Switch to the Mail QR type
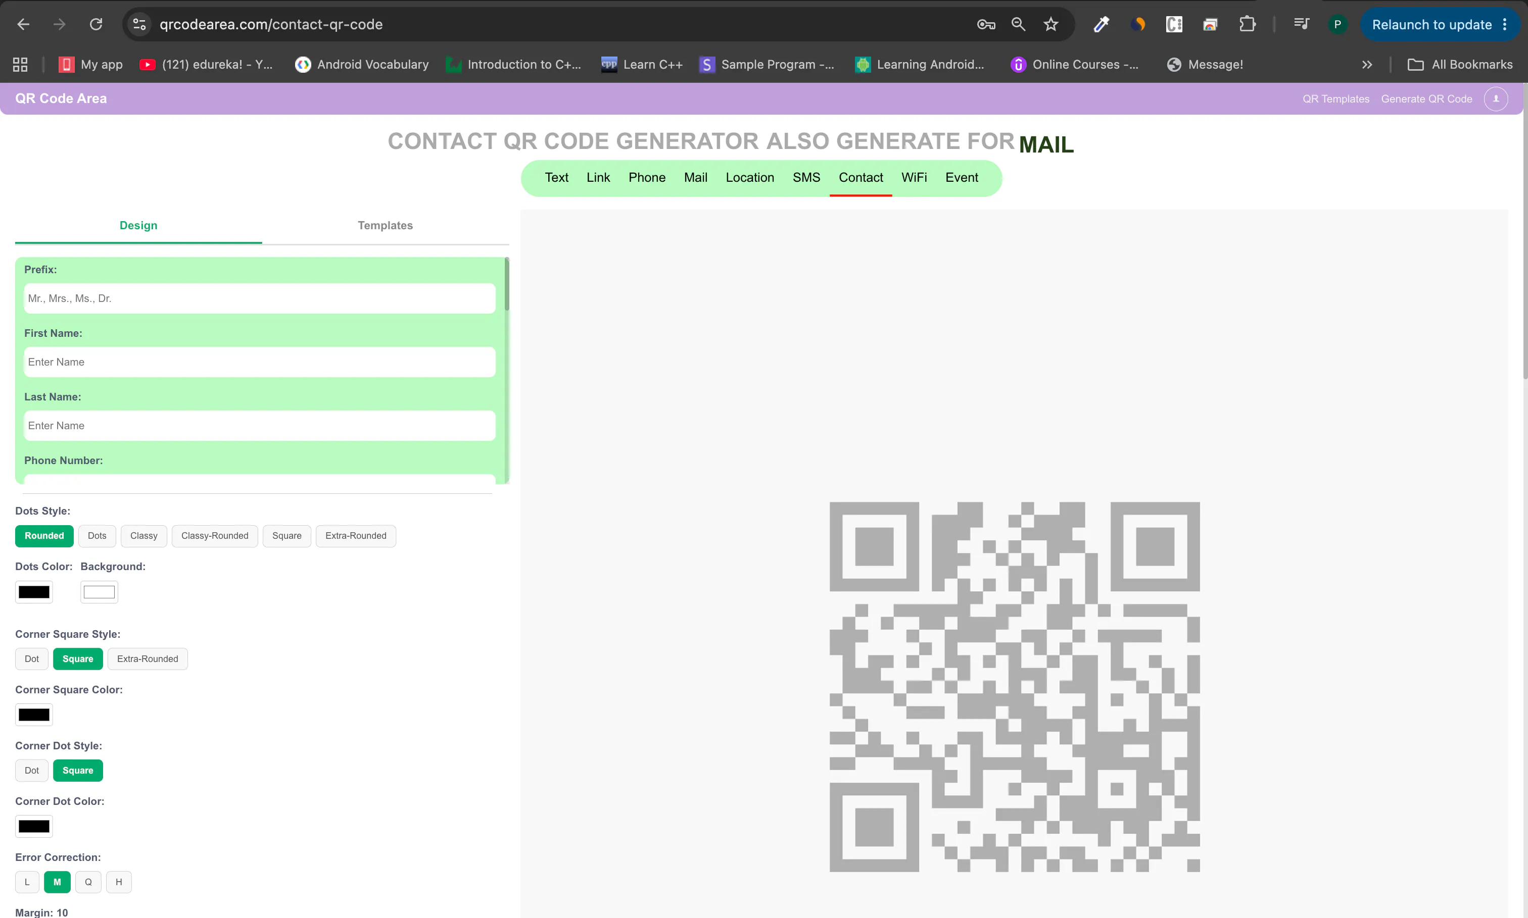The height and width of the screenshot is (918, 1528). point(696,178)
